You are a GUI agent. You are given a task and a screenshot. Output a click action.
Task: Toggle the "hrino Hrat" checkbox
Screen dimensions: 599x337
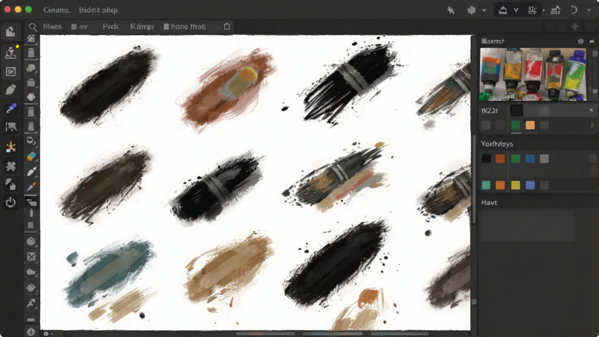click(x=166, y=27)
